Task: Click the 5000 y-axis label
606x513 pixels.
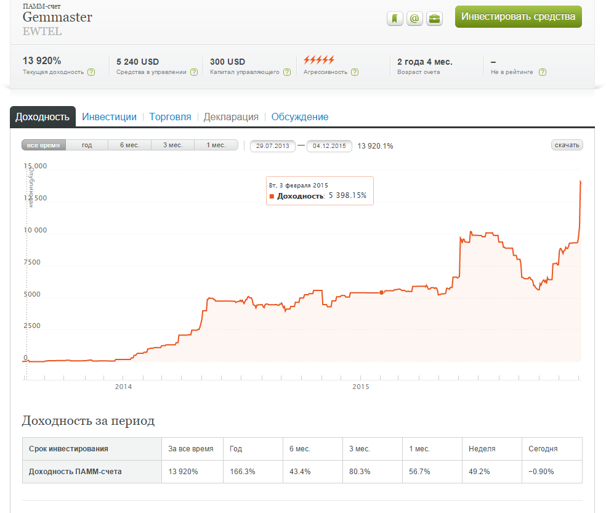Action: 32,294
